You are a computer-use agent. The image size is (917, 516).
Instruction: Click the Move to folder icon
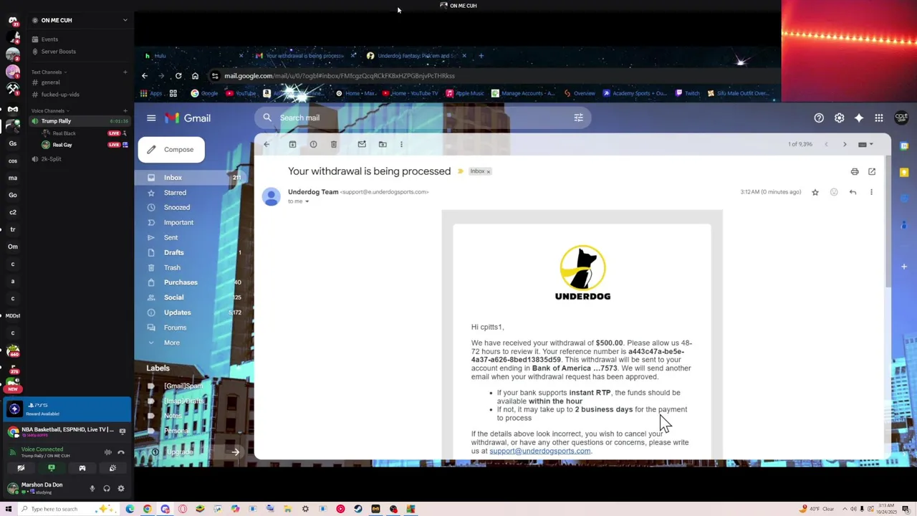click(x=383, y=145)
